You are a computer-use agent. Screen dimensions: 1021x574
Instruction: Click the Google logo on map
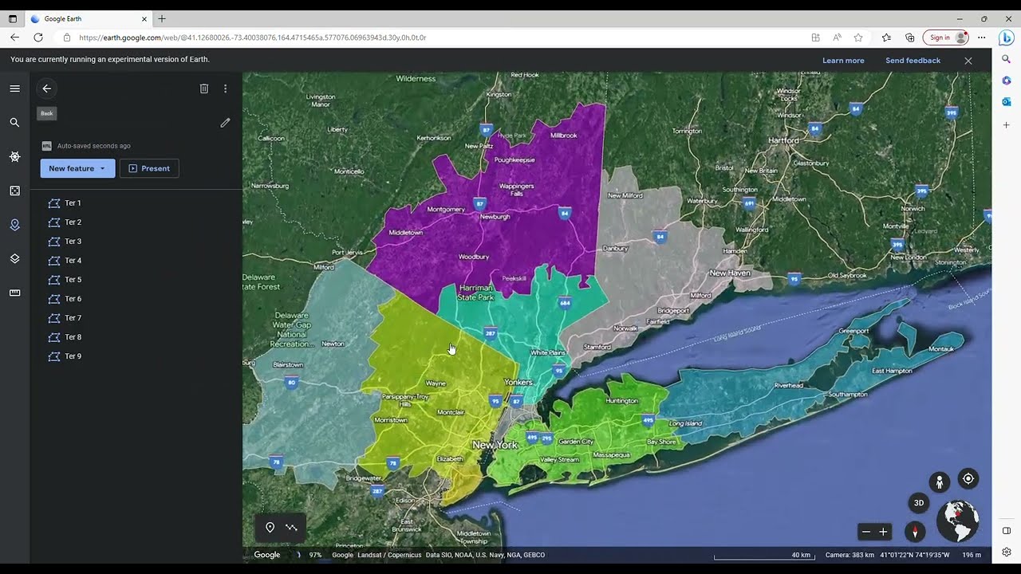tap(267, 555)
